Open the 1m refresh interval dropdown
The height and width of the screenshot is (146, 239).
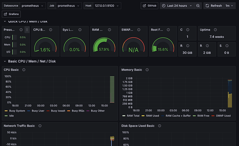click(x=229, y=6)
